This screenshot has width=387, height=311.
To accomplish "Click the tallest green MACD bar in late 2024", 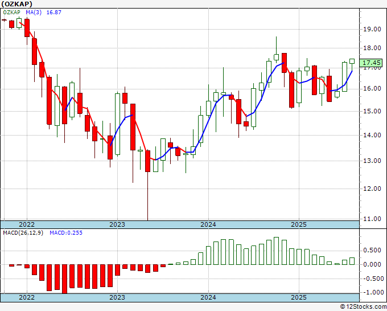I will [277, 251].
